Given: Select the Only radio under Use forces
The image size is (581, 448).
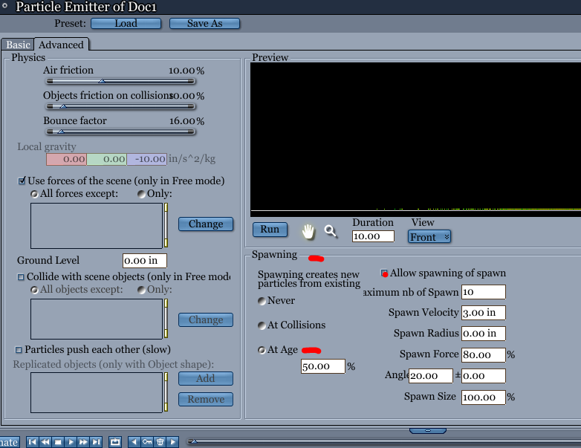Looking at the screenshot, I should [x=141, y=194].
